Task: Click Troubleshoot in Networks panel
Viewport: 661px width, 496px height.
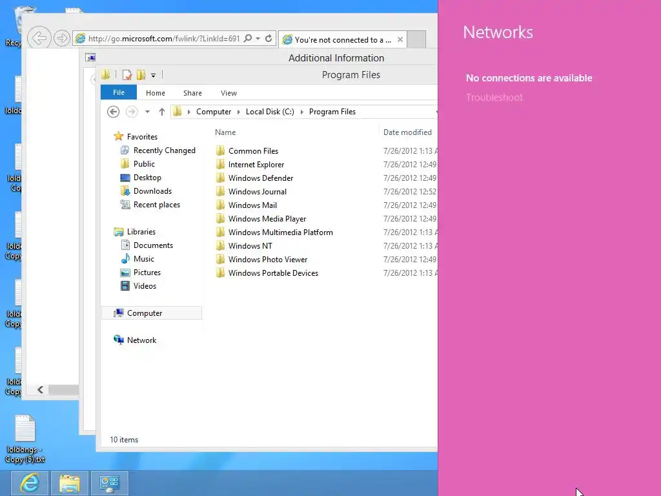Action: pyautogui.click(x=494, y=98)
